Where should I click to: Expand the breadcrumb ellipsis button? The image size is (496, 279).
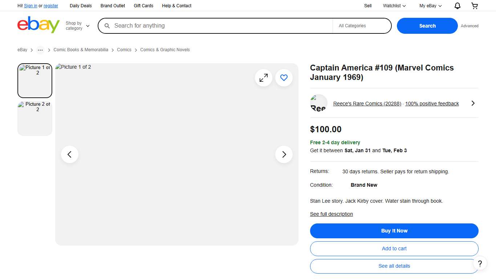40,50
